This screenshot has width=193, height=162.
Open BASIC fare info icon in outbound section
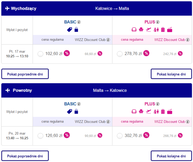(79, 22)
